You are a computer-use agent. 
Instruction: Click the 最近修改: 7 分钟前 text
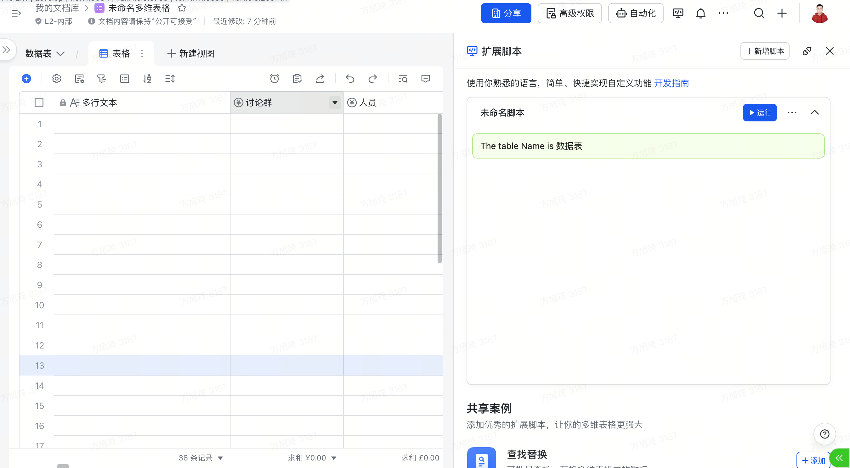coord(244,21)
